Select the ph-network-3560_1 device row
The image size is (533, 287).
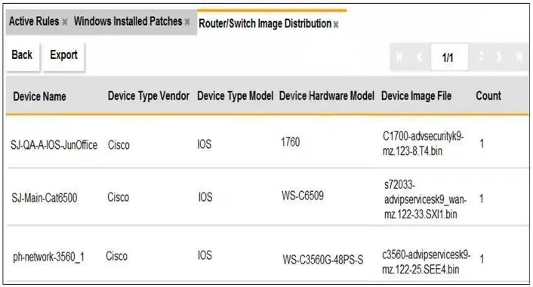tap(267, 255)
